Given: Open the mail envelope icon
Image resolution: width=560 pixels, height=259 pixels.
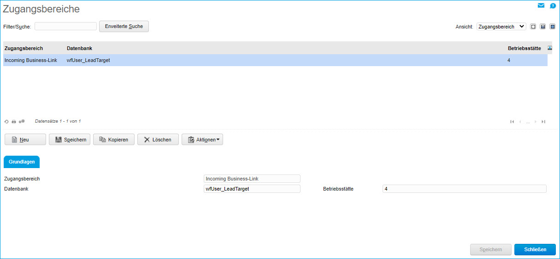Looking at the screenshot, I should [x=541, y=6].
